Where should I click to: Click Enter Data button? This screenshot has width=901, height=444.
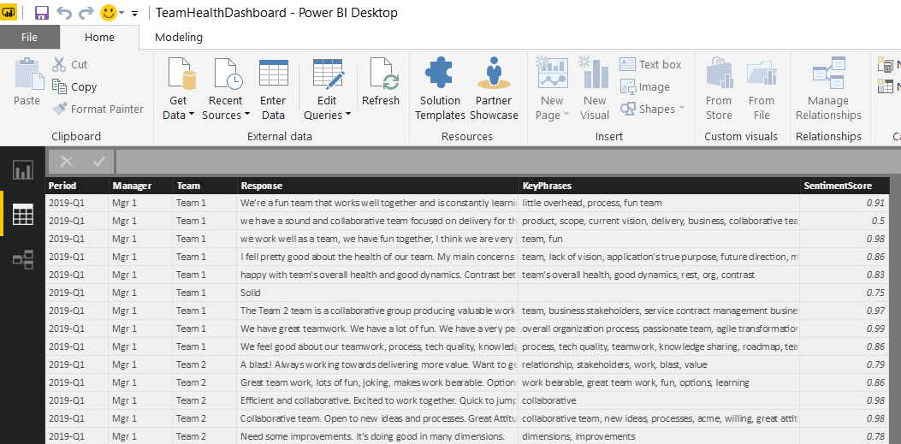point(273,88)
